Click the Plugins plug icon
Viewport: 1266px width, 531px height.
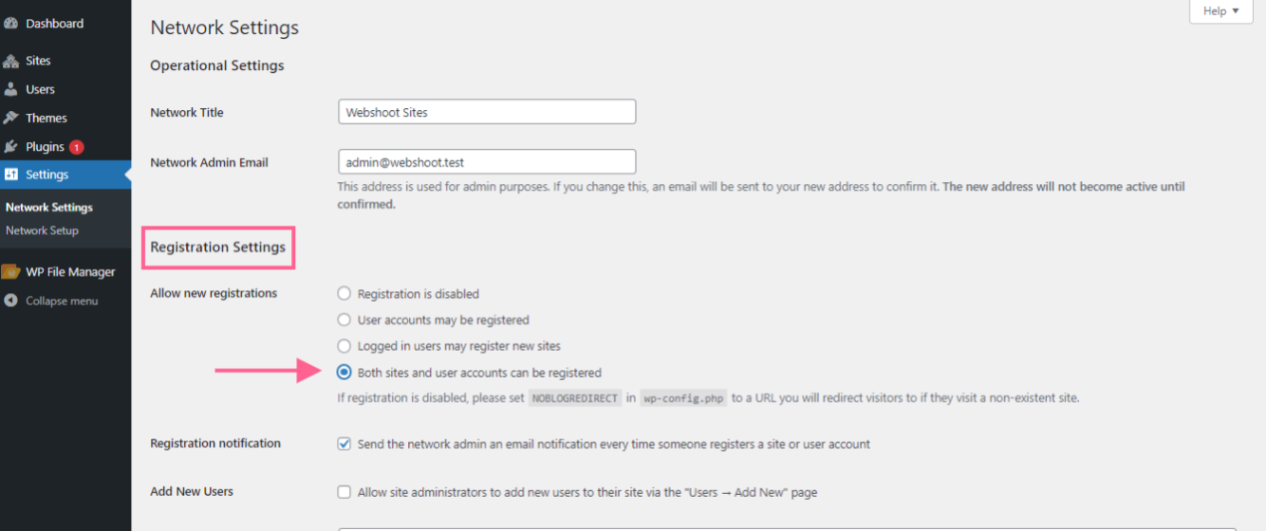[11, 147]
